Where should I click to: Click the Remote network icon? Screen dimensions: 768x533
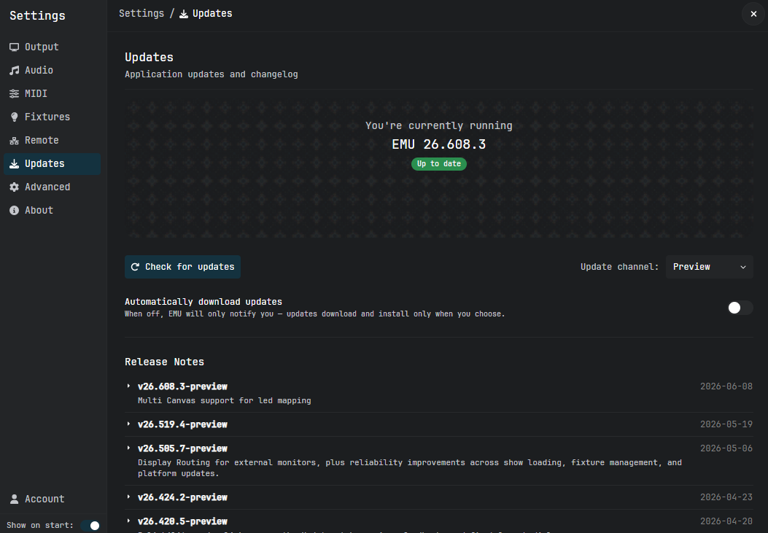point(14,141)
